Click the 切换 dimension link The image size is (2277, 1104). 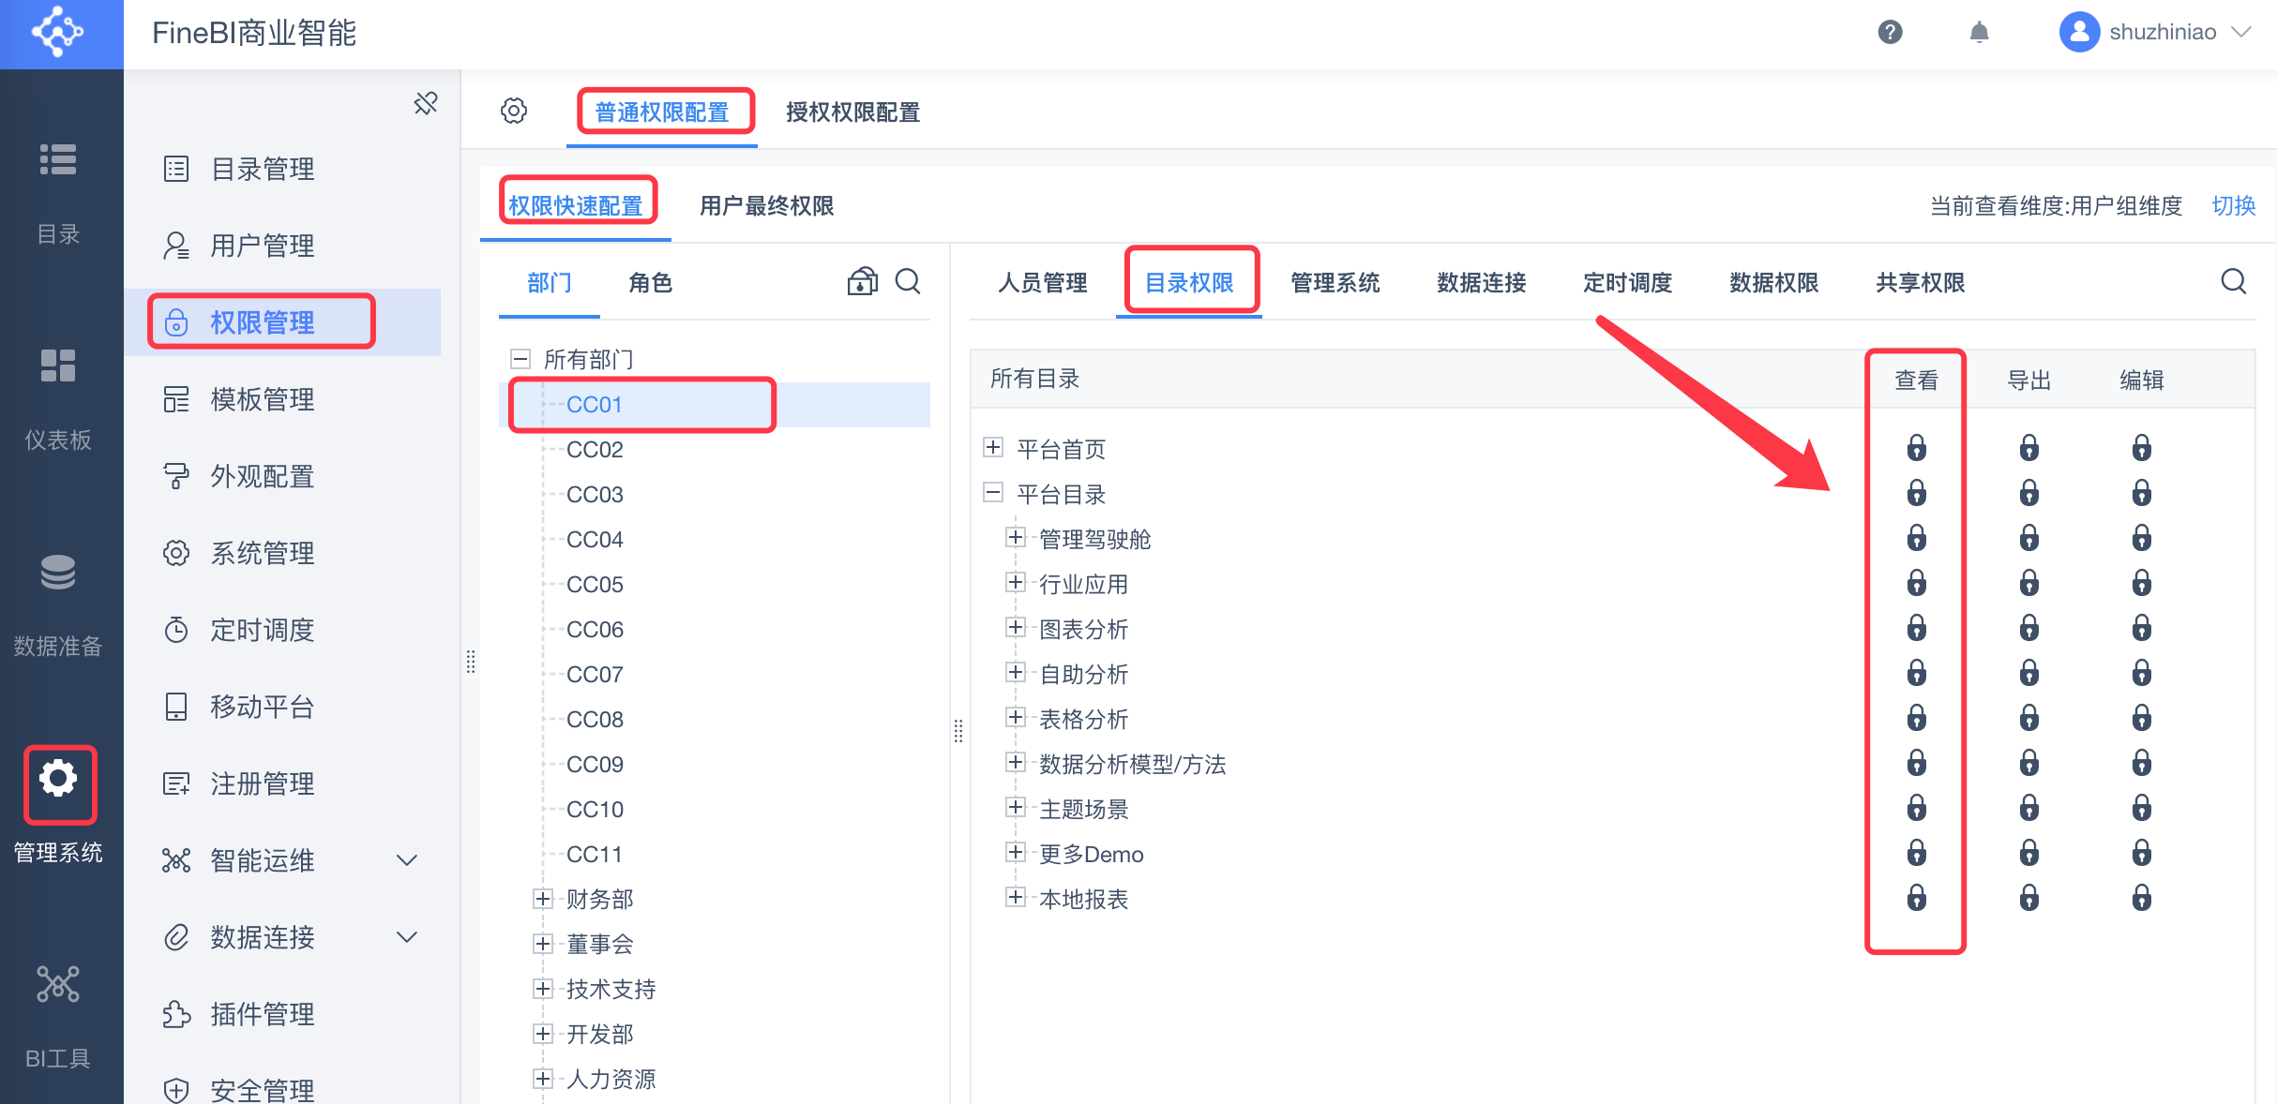click(2234, 205)
